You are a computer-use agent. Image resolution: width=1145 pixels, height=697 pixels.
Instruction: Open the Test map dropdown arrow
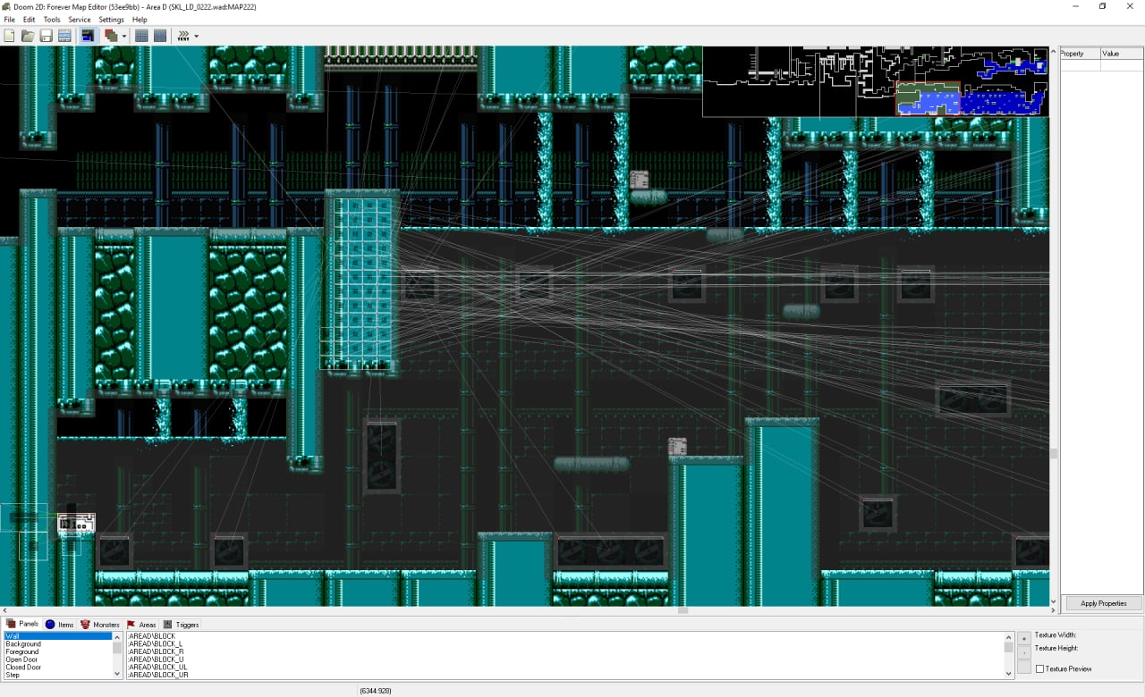coord(197,36)
